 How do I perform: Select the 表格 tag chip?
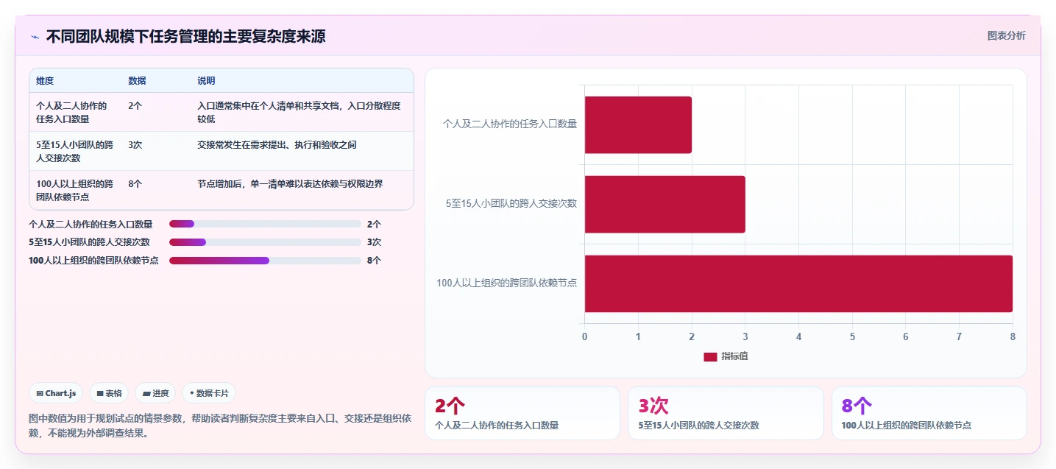coord(109,393)
